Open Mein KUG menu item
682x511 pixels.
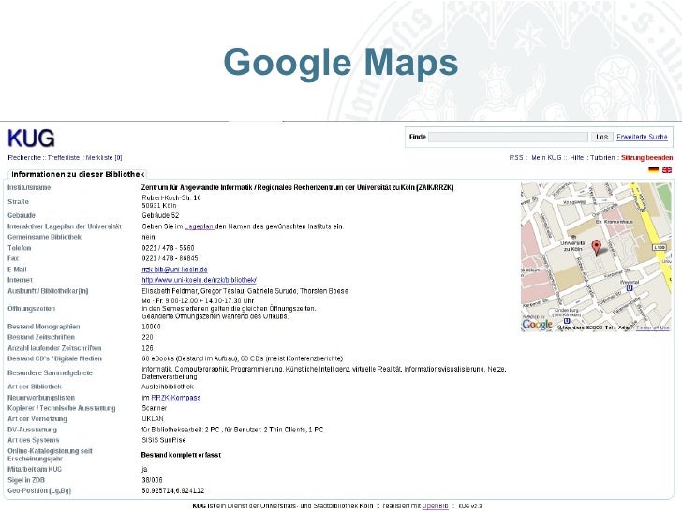click(x=546, y=158)
